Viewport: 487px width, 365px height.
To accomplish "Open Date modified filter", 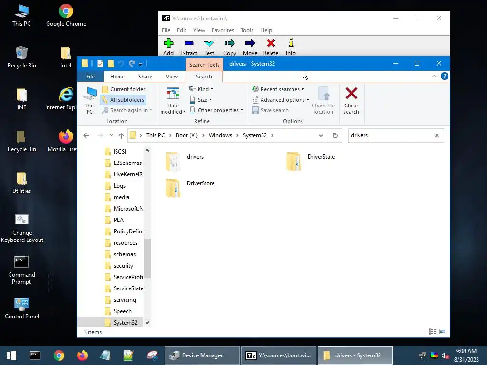I will coord(173,101).
